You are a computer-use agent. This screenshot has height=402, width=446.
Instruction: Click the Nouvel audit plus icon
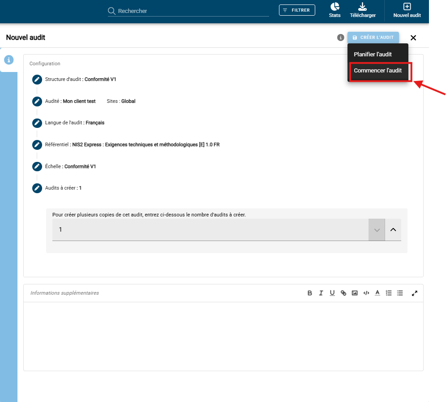(x=407, y=7)
